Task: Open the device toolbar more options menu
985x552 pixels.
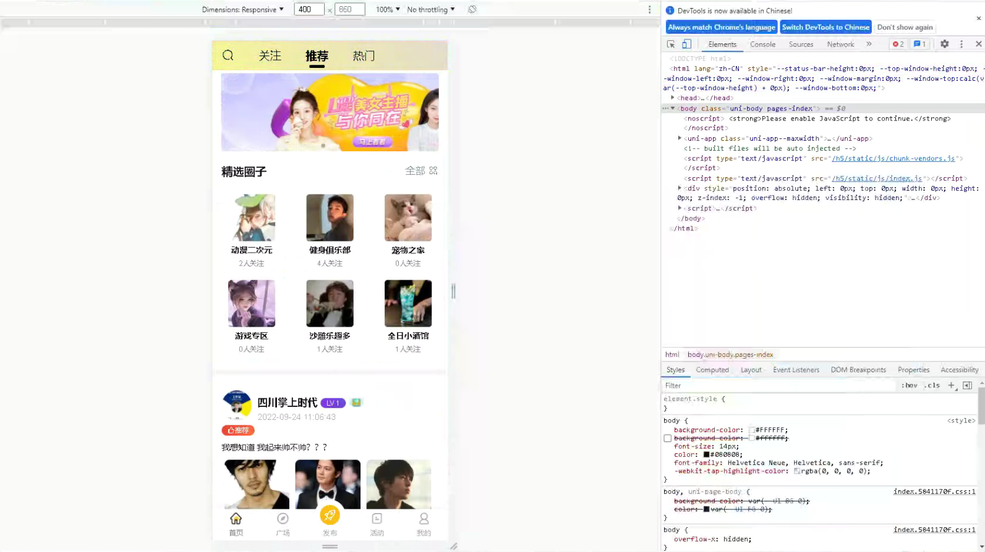Action: tap(649, 9)
